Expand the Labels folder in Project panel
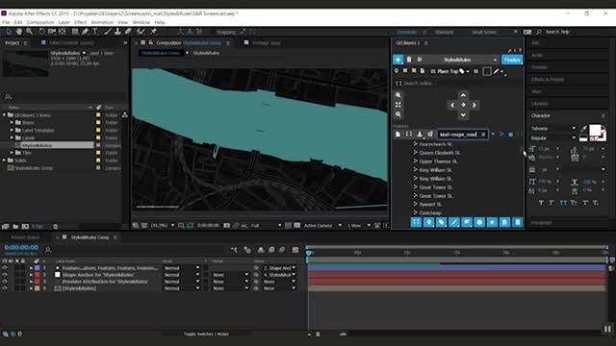This screenshot has width=616, height=346. click(x=12, y=137)
